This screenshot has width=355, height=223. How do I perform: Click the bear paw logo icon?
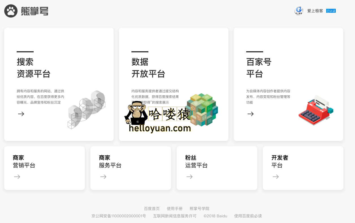(11, 11)
